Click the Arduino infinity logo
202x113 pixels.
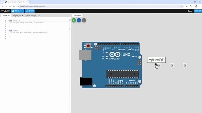coord(115,54)
